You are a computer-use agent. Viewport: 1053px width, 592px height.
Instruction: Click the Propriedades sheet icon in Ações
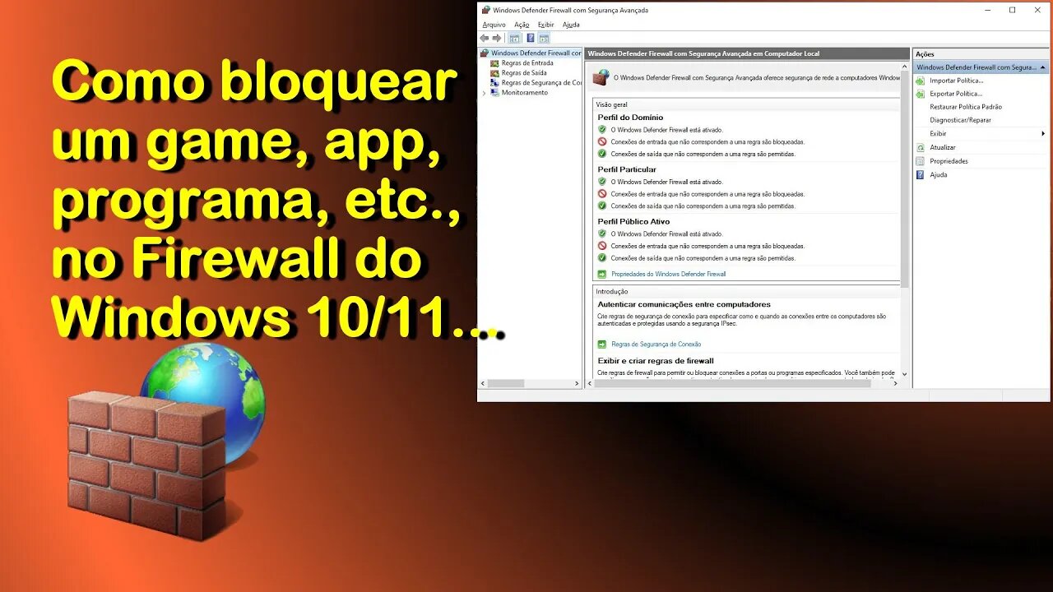click(921, 161)
